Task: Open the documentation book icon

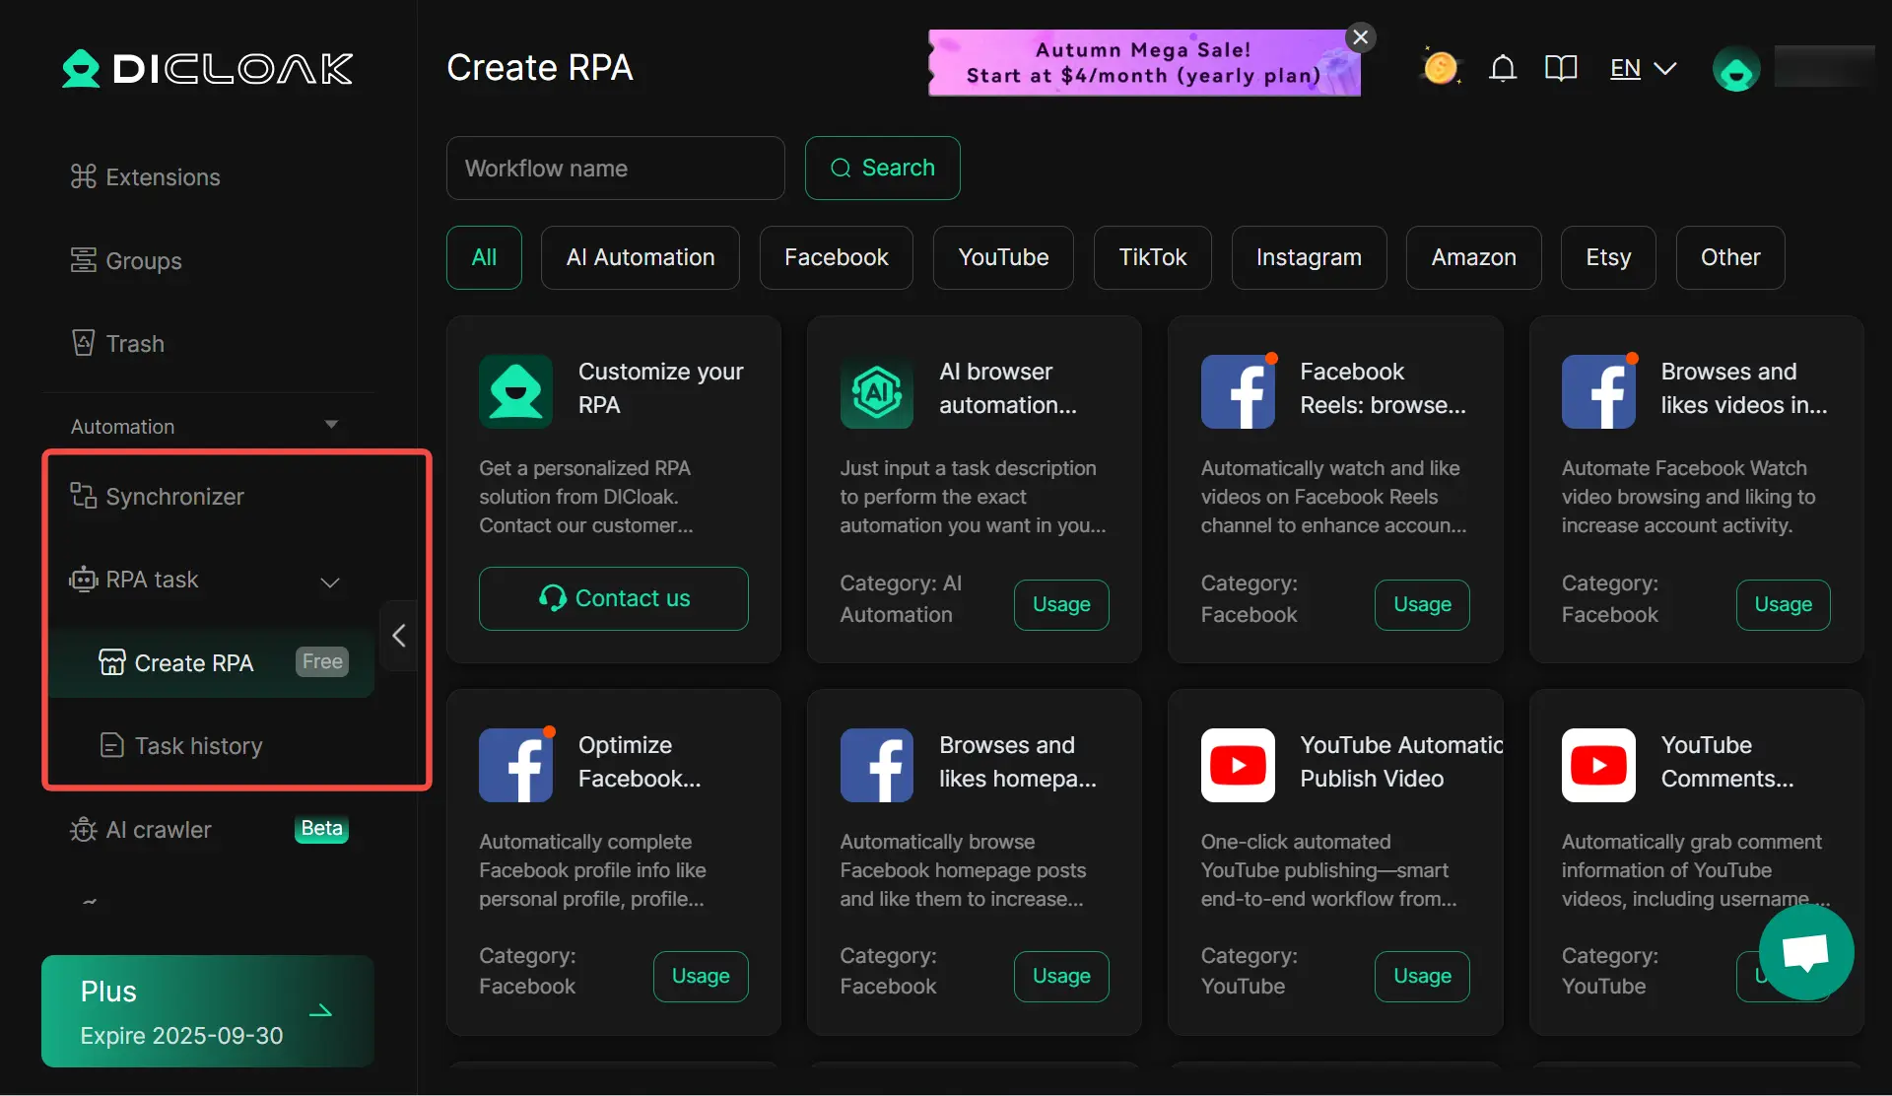Action: [x=1561, y=69]
